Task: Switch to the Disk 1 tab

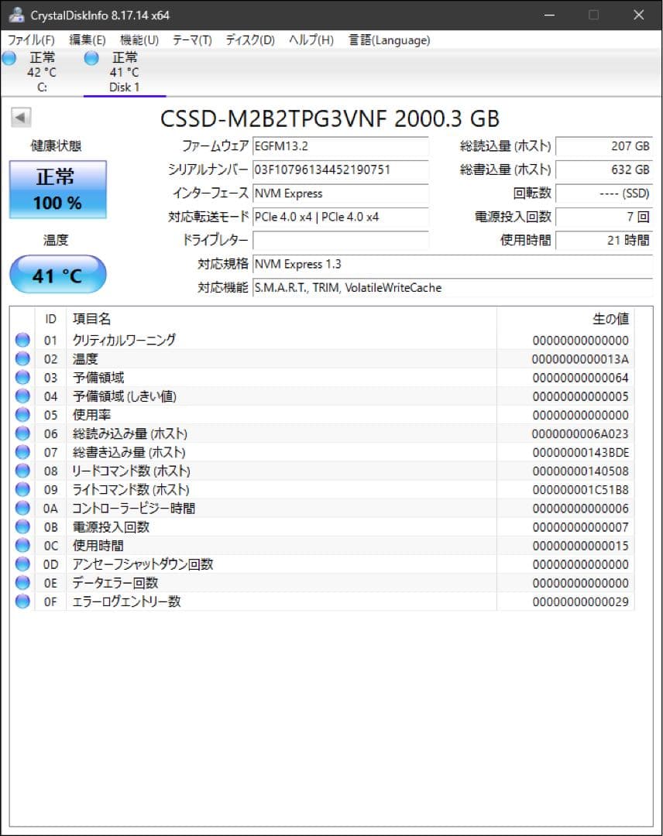Action: (124, 87)
